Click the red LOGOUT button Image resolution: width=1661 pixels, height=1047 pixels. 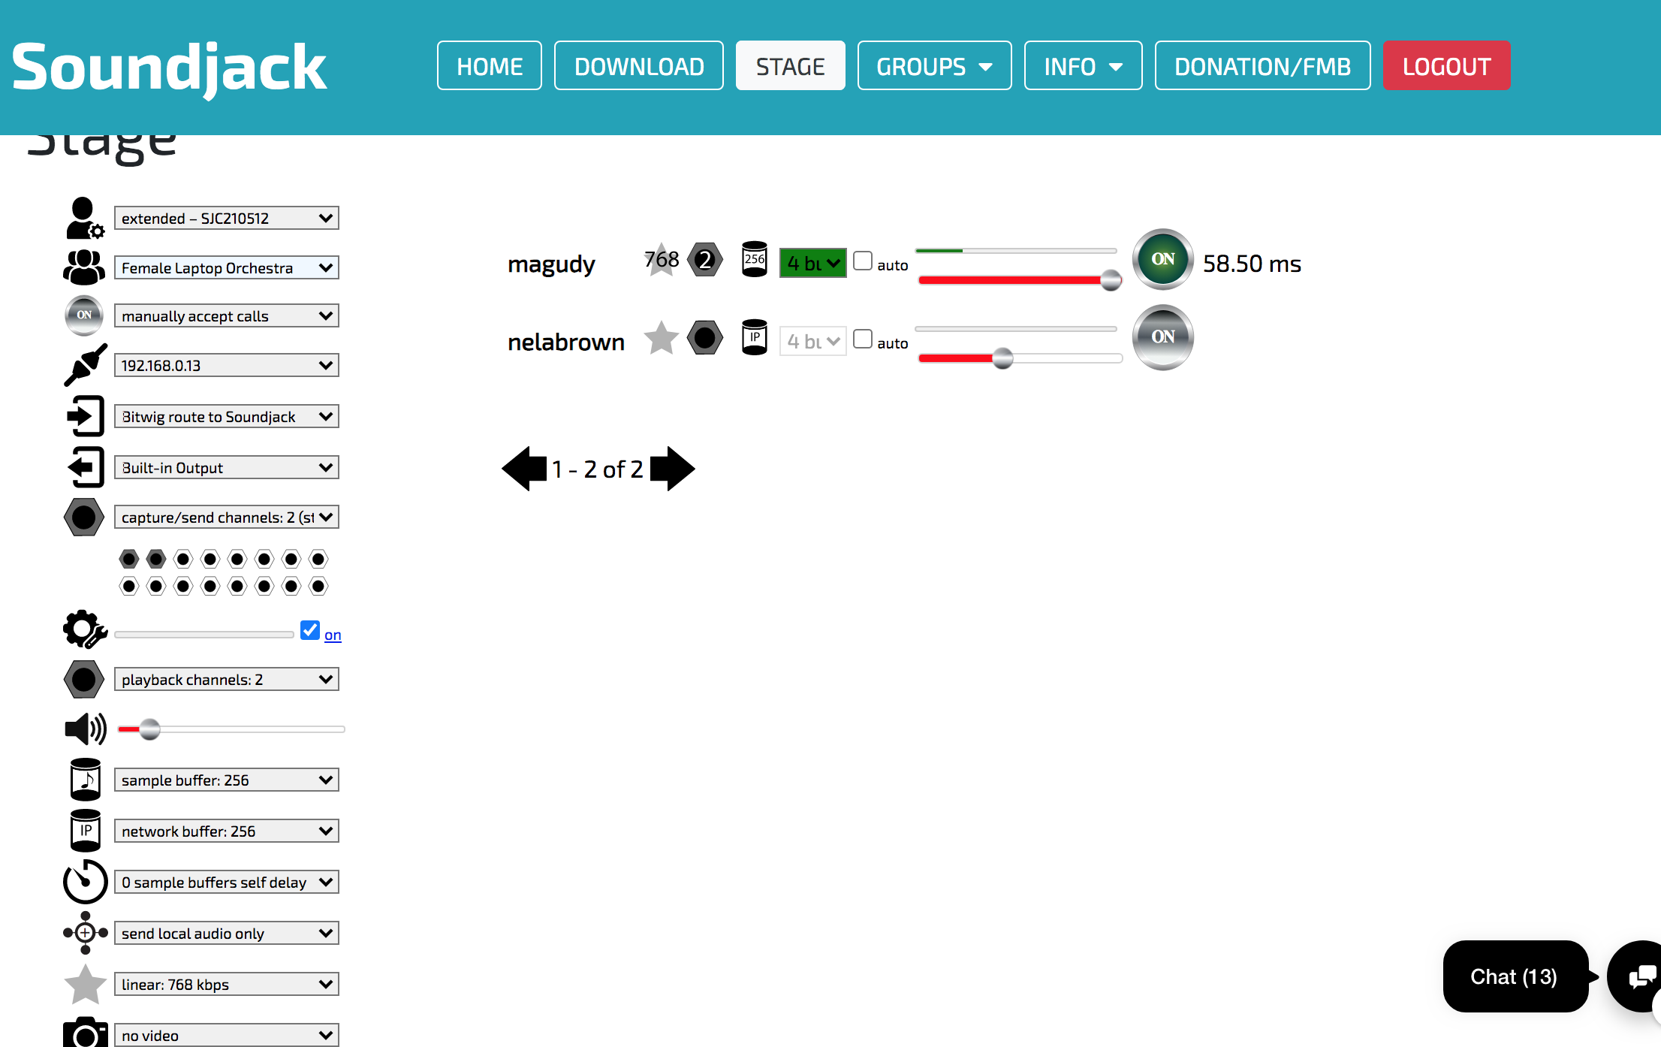click(1446, 66)
